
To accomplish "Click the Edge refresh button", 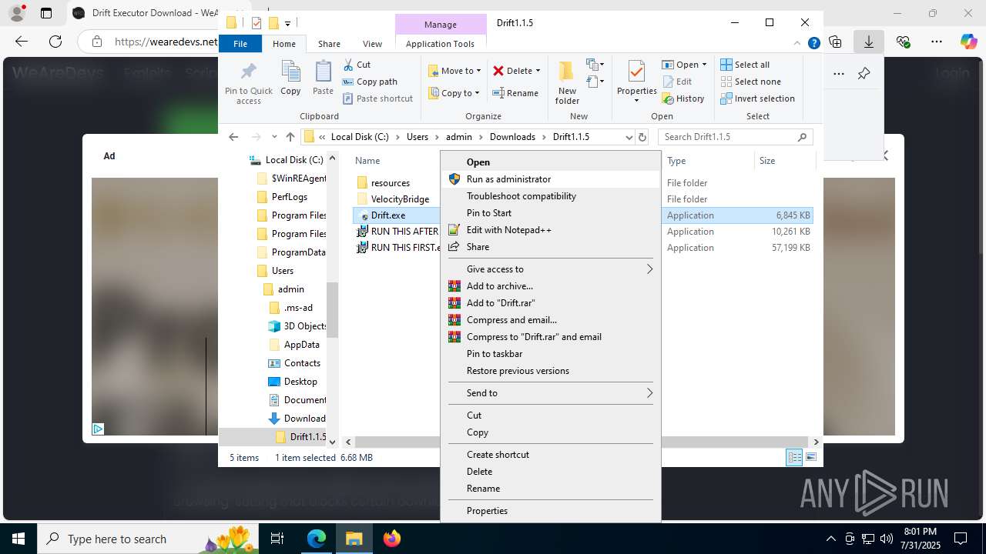I will tap(55, 42).
